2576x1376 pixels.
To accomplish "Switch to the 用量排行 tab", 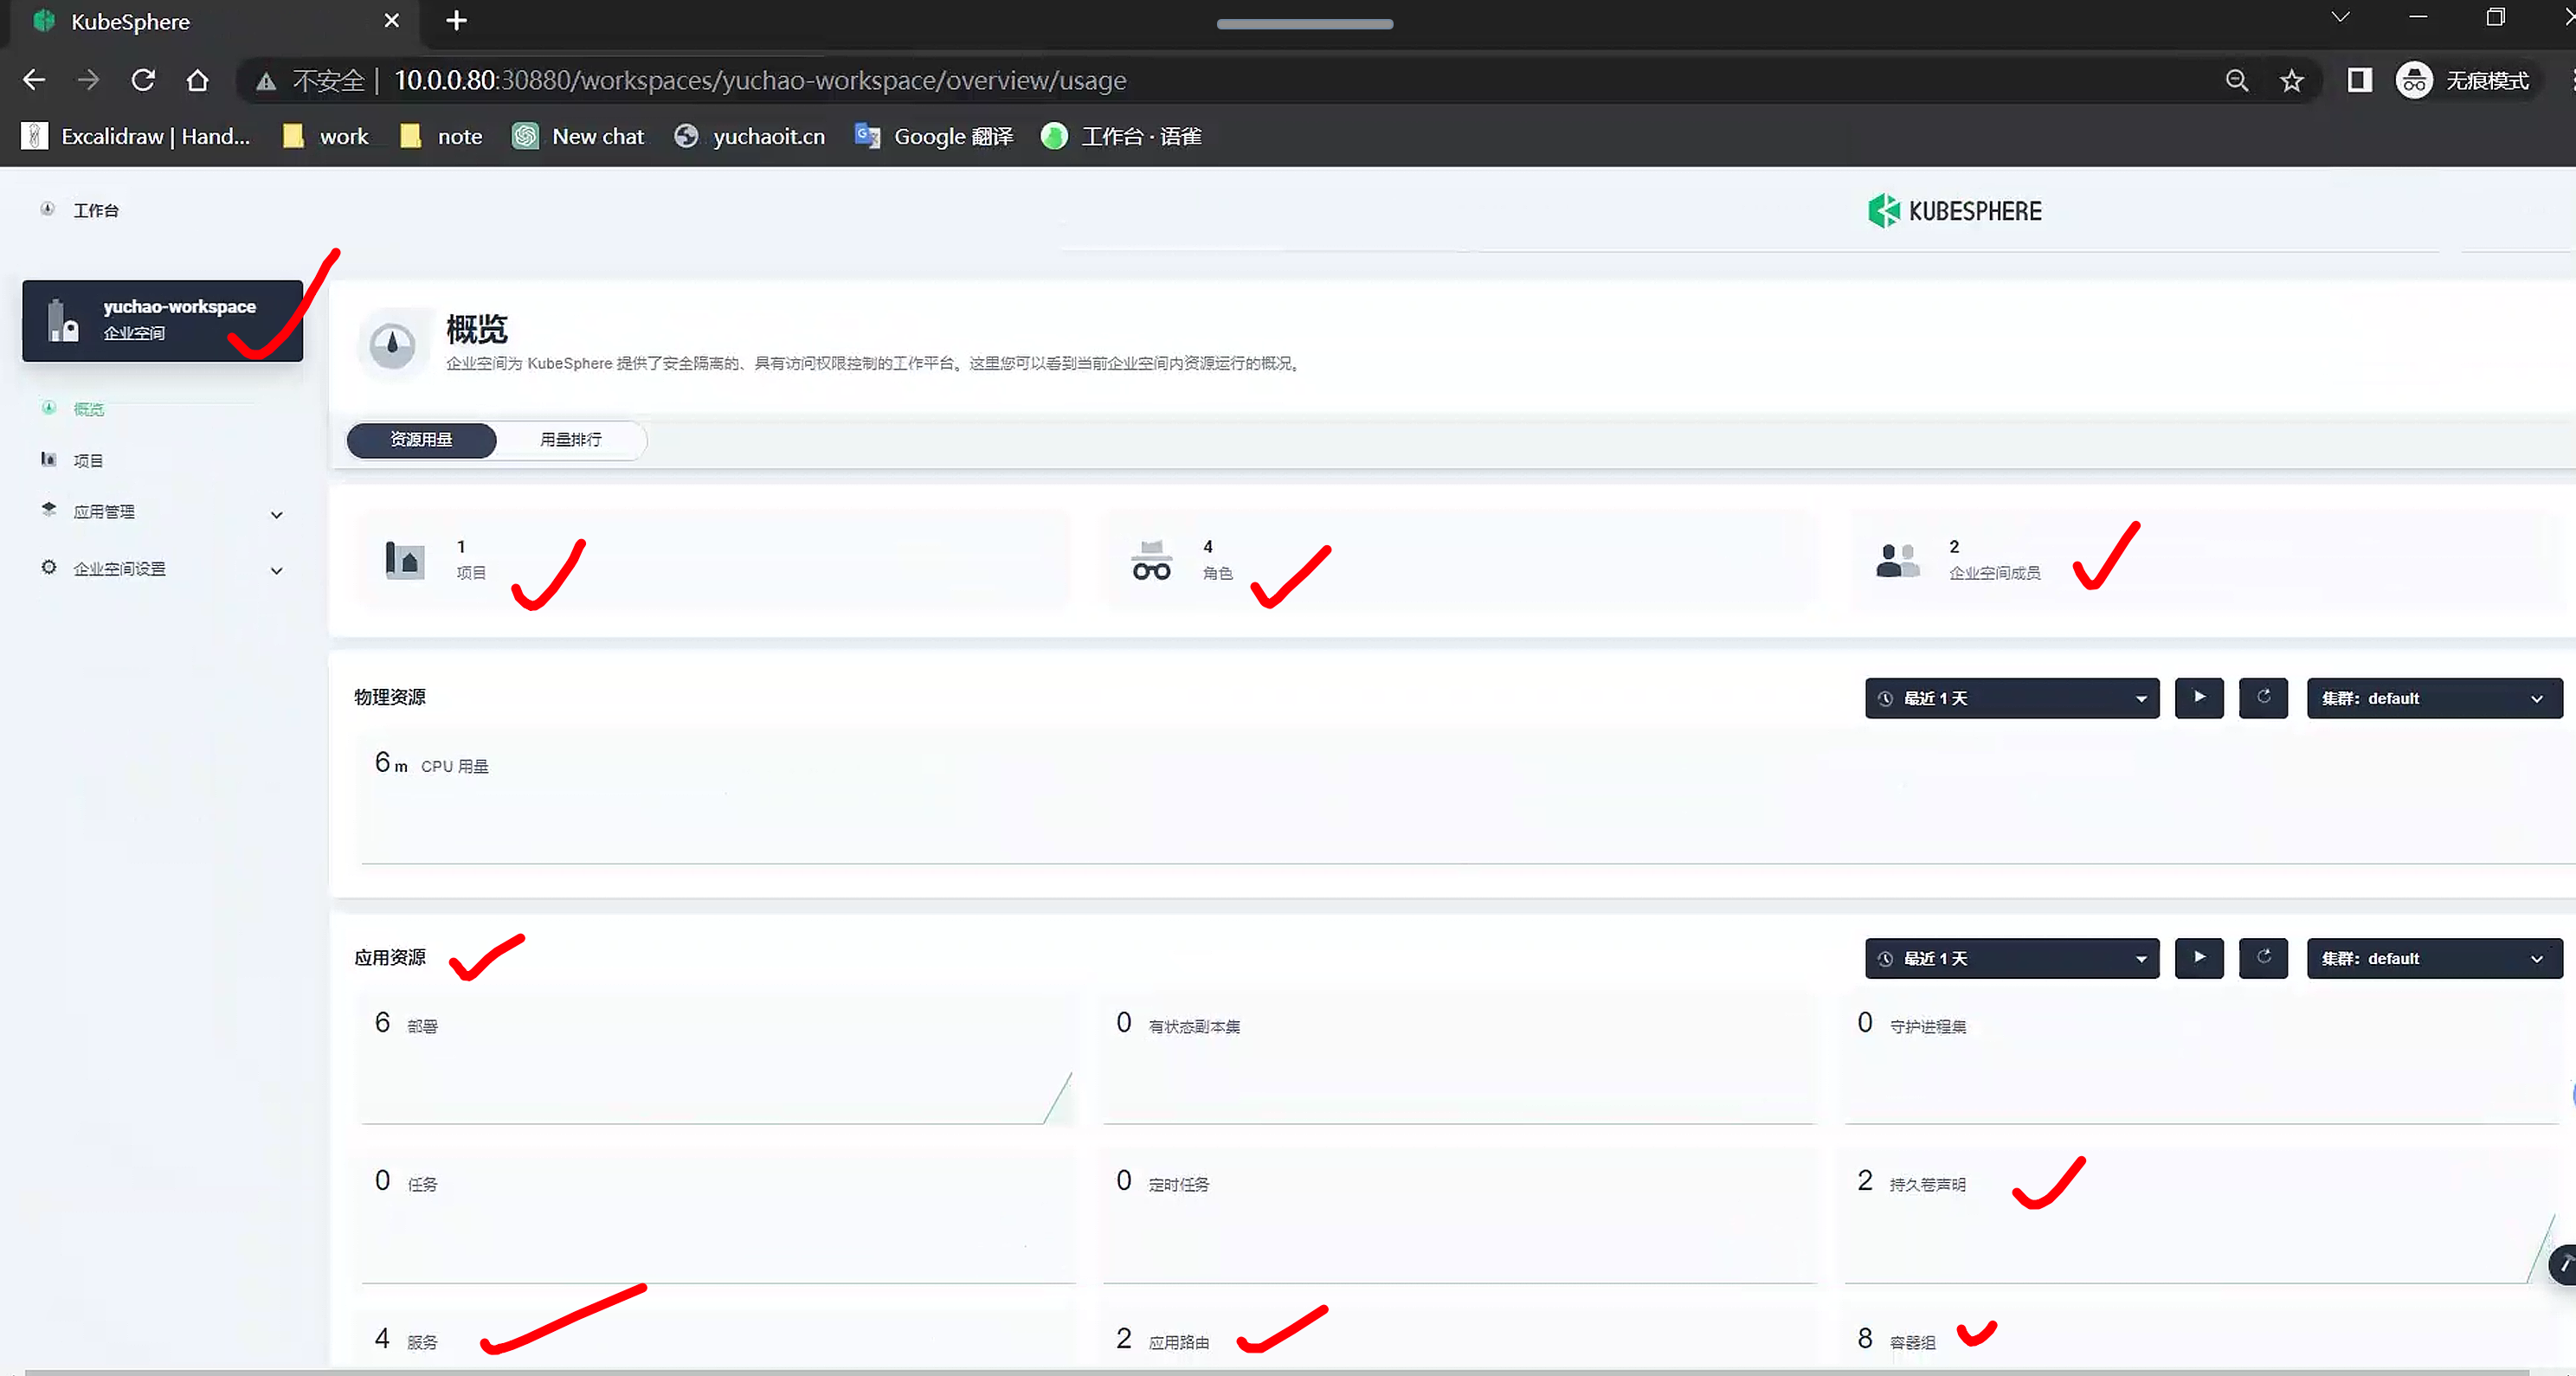I will (571, 440).
